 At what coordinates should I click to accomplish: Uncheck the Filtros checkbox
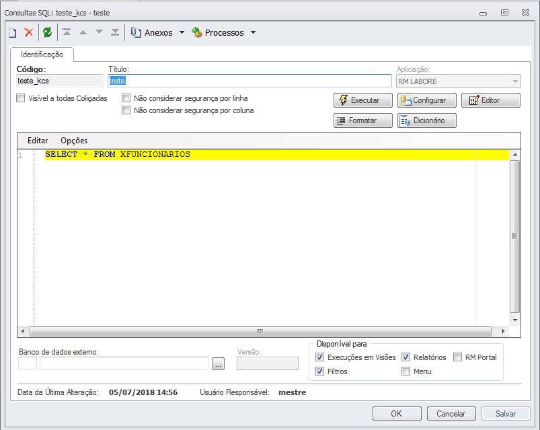click(x=319, y=371)
